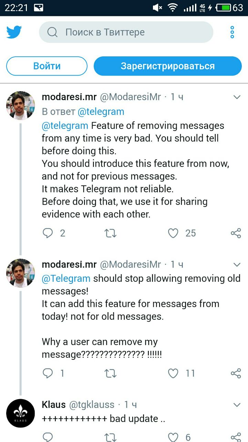Viewport: 248px width, 442px height.
Task: Share the second modaresi.mr tweet
Action: click(x=236, y=373)
